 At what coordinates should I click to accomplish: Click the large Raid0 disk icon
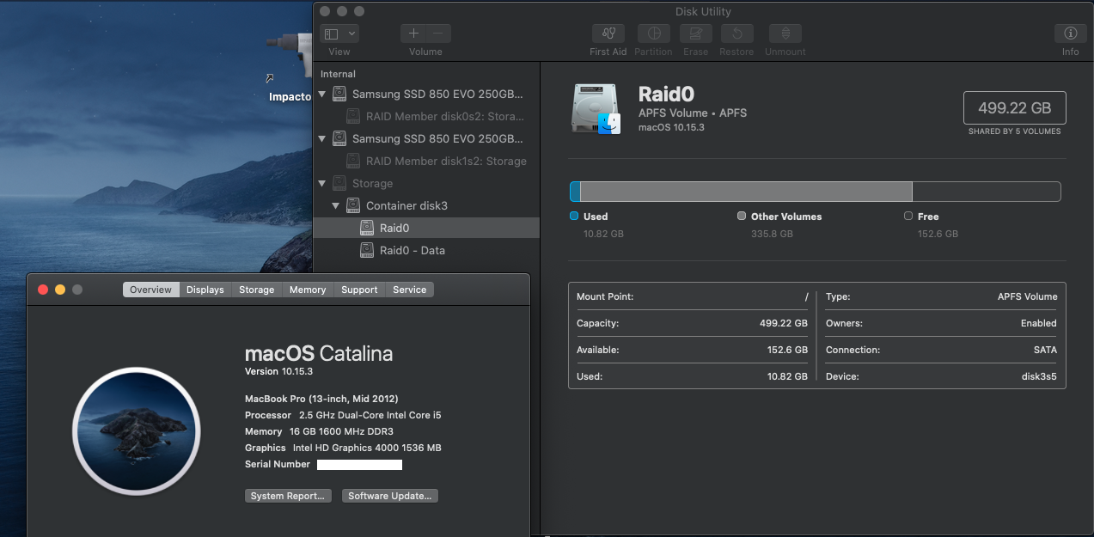596,109
